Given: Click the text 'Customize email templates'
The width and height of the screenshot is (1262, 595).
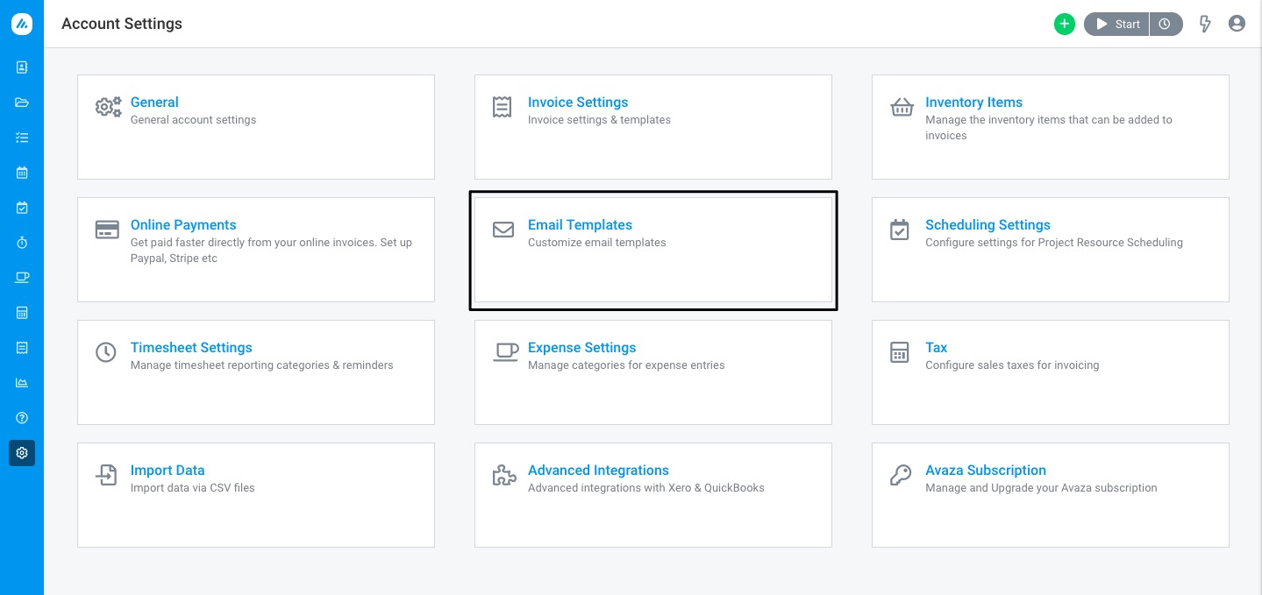Looking at the screenshot, I should click(x=597, y=243).
